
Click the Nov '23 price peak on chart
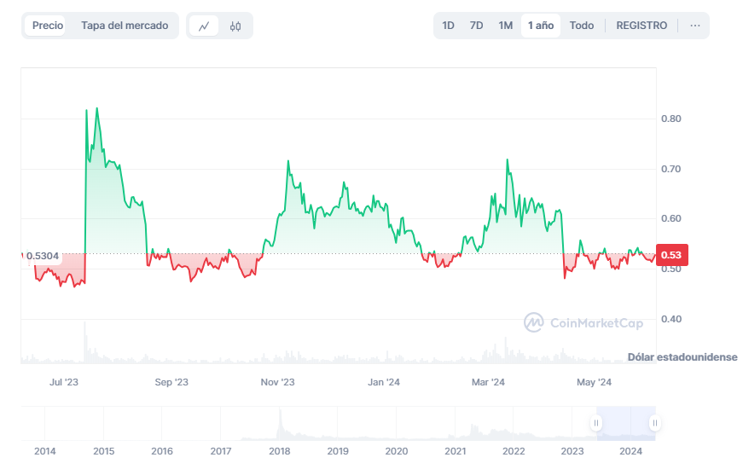288,161
